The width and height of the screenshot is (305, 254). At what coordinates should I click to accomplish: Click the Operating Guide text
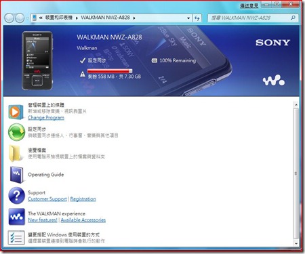(46, 175)
